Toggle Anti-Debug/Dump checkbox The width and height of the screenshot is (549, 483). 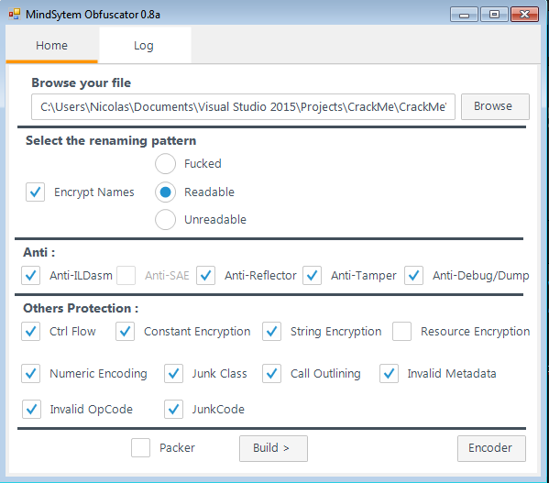(x=414, y=276)
